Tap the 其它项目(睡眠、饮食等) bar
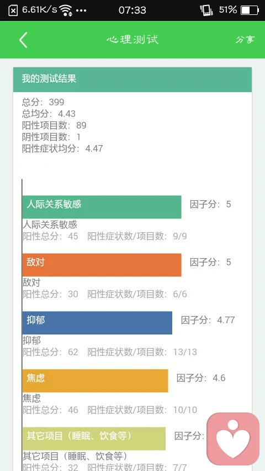The image size is (265, 471). (x=94, y=438)
